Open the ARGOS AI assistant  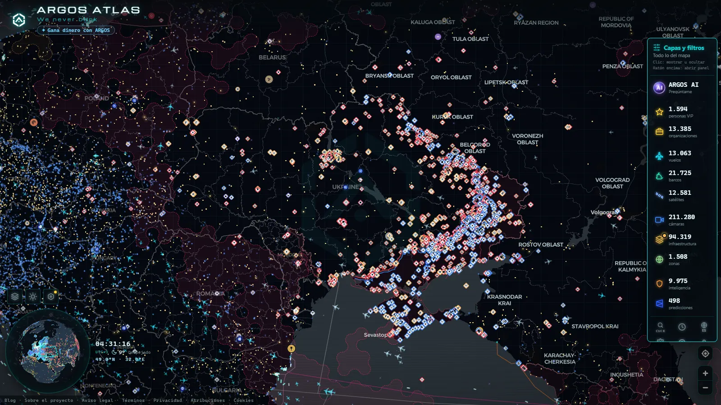point(682,87)
